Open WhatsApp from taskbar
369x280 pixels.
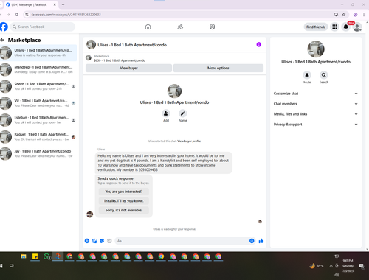pos(46,256)
